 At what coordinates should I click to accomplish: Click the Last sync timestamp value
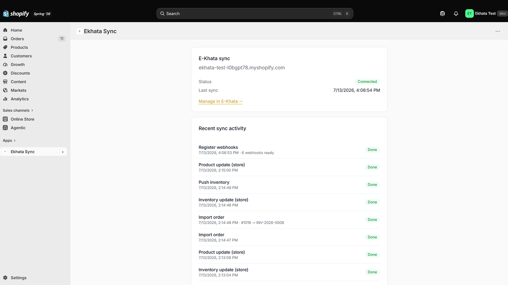click(357, 90)
